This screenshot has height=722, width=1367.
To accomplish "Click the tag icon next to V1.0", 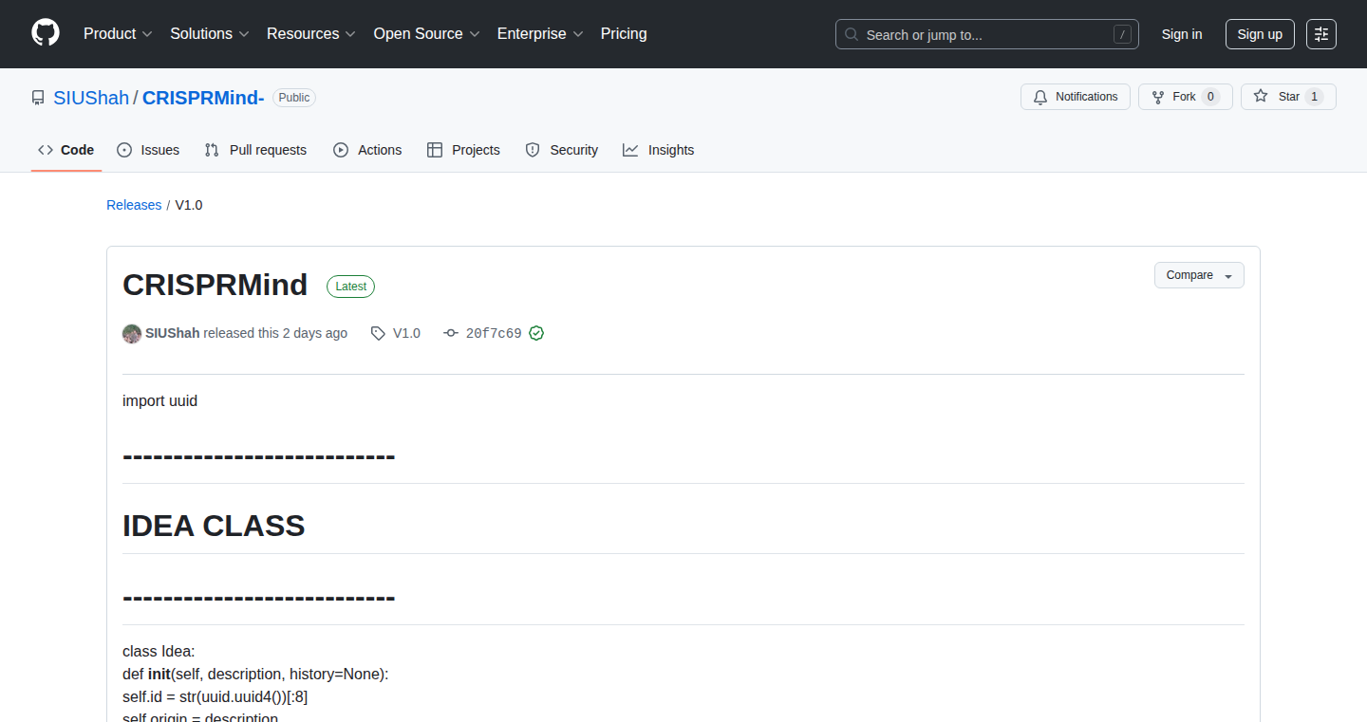I will click(378, 333).
